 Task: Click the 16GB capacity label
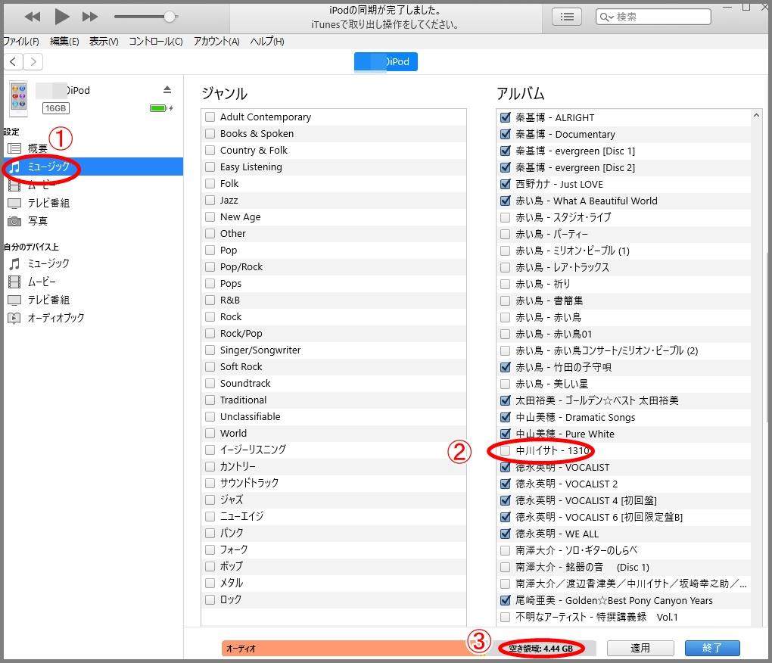pyautogui.click(x=56, y=108)
